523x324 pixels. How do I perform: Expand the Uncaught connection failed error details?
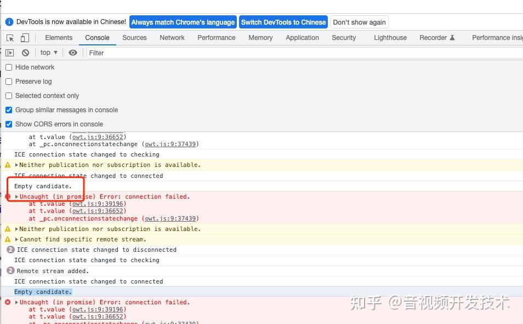point(17,196)
